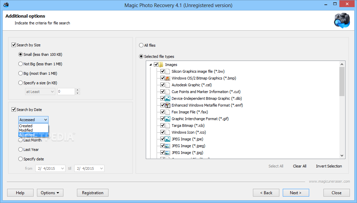Click the JPEG Image (*.jpeg) file icon
The width and height of the screenshot is (357, 203).
coord(167,146)
